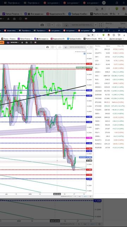Open Yahoo Finance bookmark in front browser
The height and width of the screenshot is (227, 127).
(25, 39)
